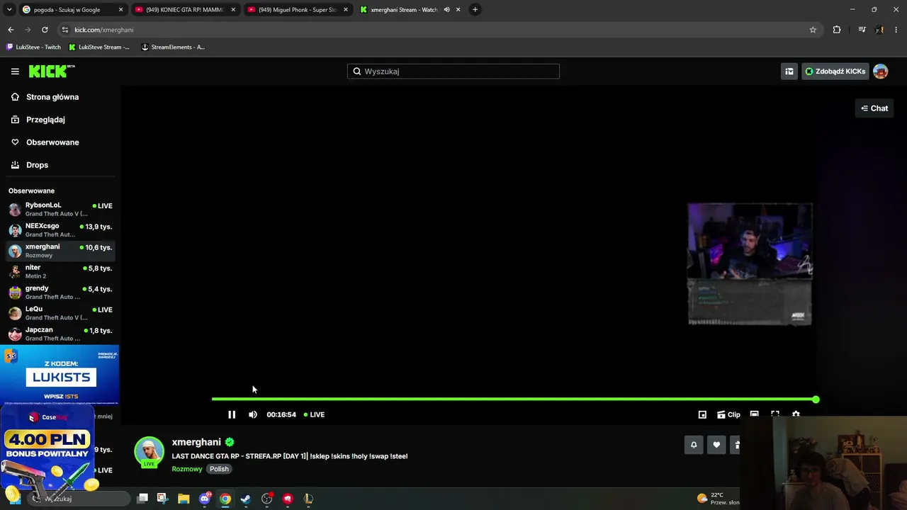Screen dimensions: 907x510
Task: Open grendy's channel in sidebar
Action: pos(60,293)
